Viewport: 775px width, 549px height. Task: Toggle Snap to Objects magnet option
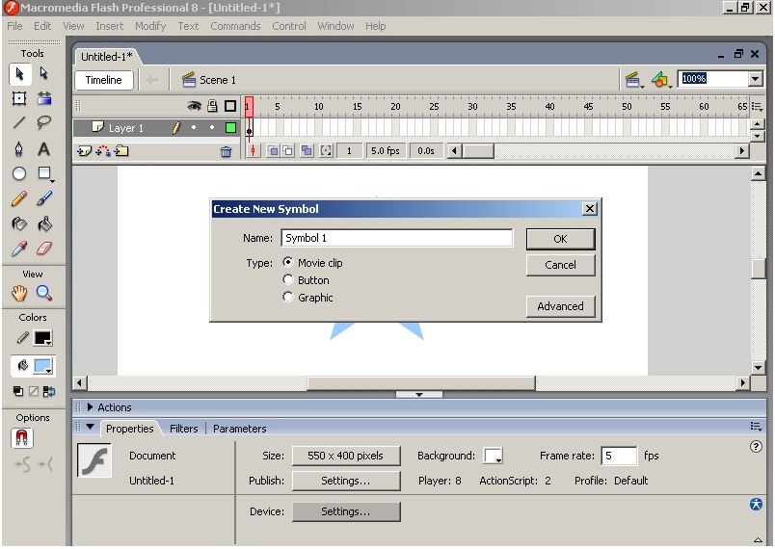point(22,438)
